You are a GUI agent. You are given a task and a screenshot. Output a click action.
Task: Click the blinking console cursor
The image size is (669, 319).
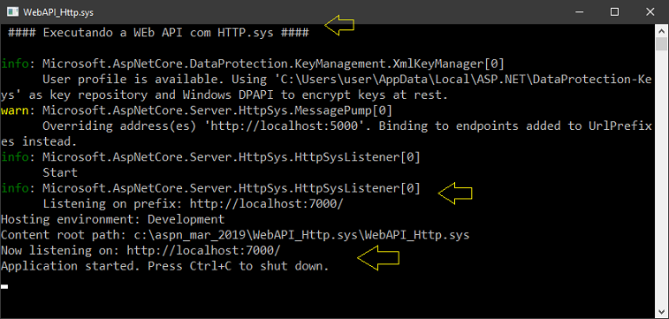4,286
